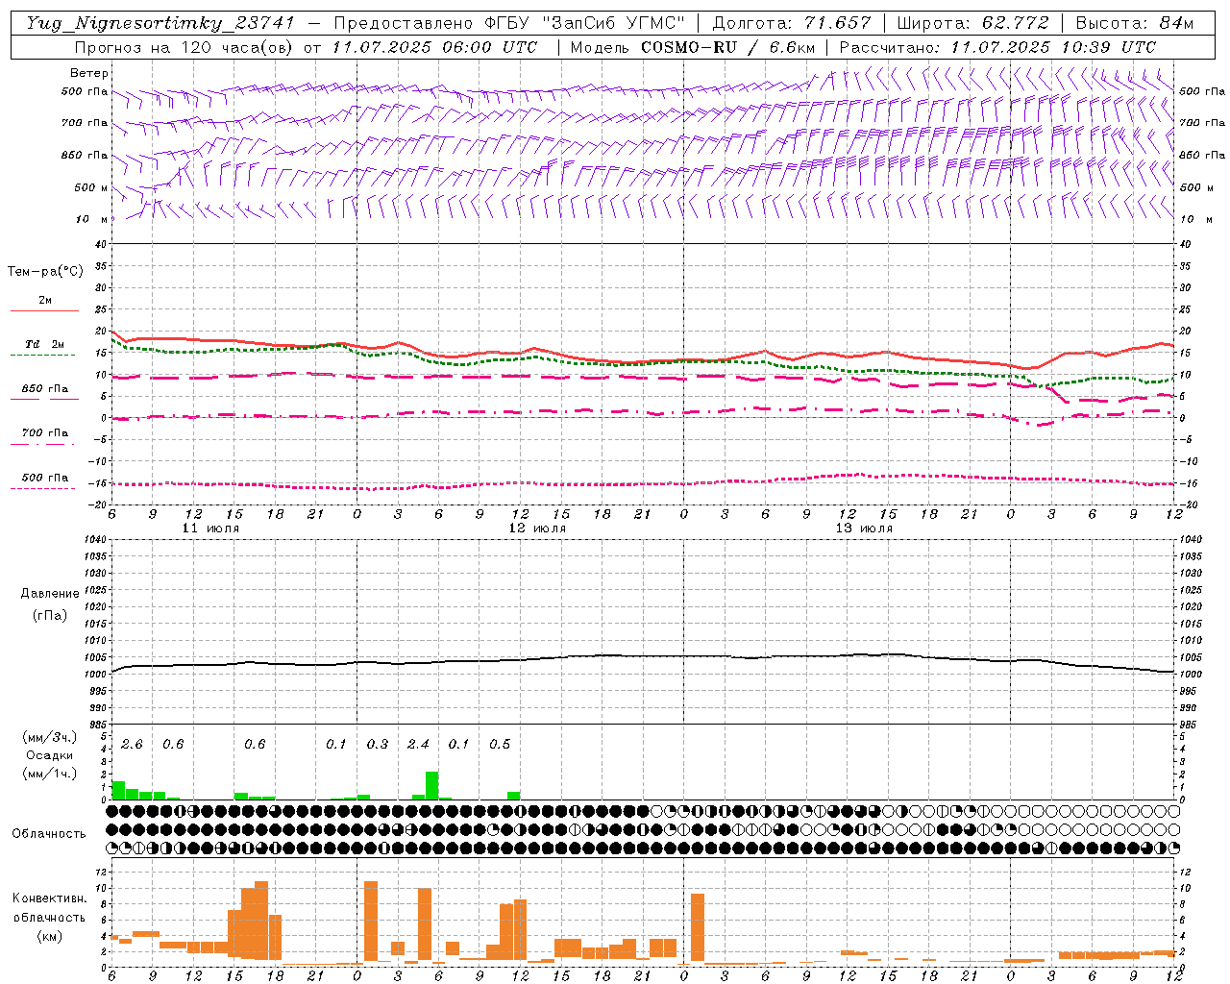Click the red 2м temperature legend line
Image resolution: width=1230 pixels, height=984 pixels.
tap(44, 311)
